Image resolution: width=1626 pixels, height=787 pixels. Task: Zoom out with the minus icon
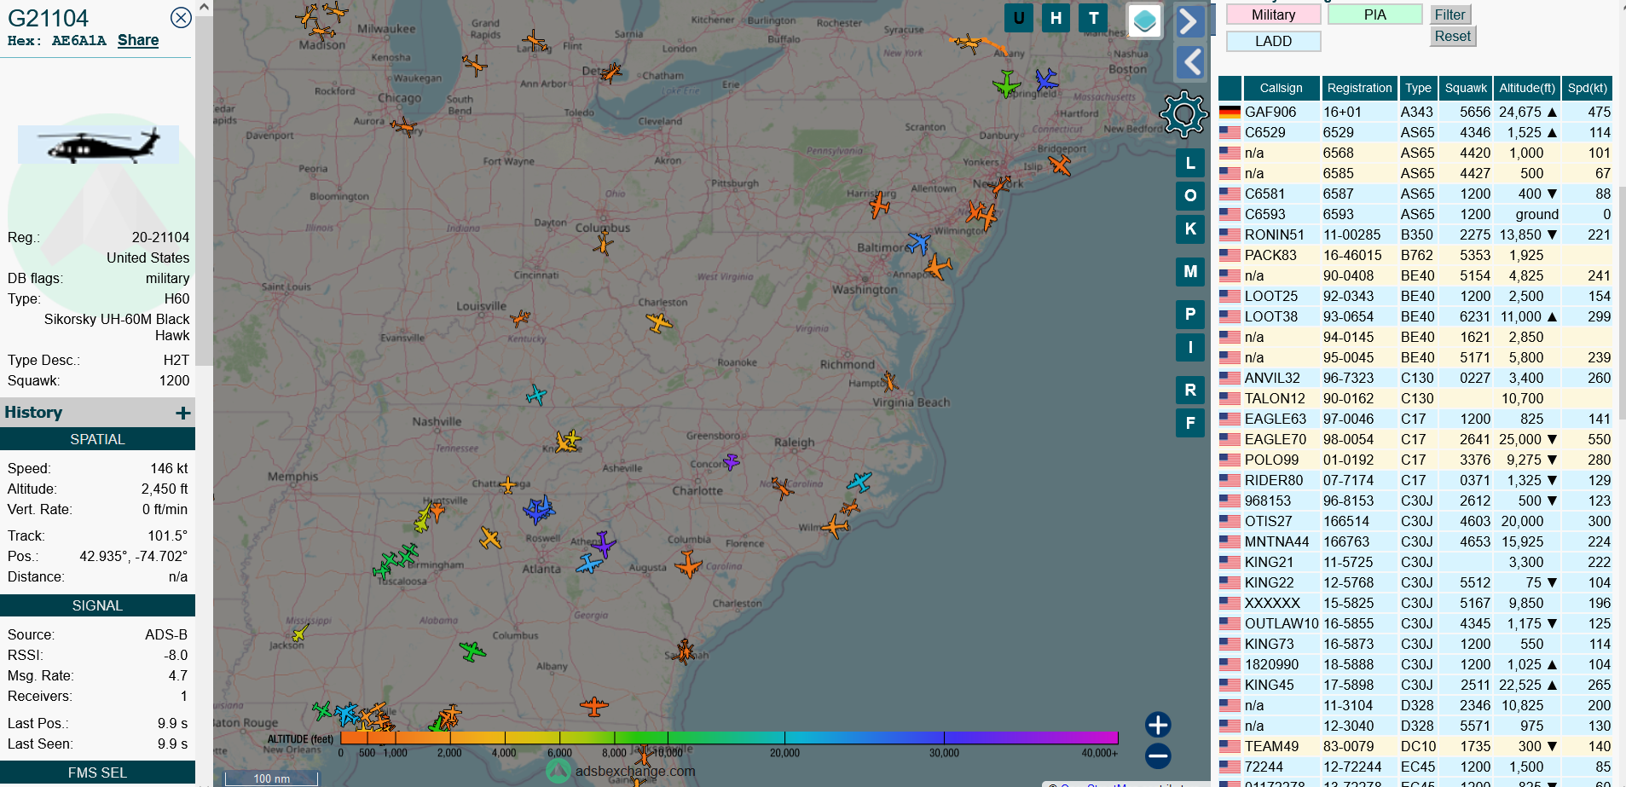(1158, 755)
